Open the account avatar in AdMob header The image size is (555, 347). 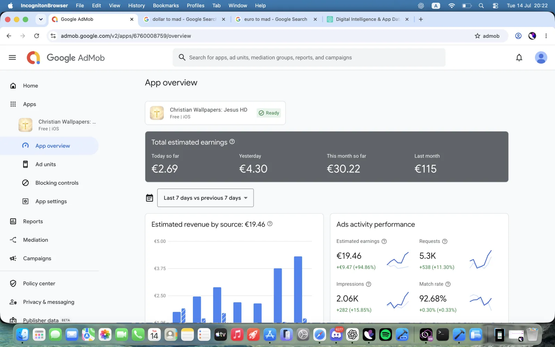click(x=541, y=58)
